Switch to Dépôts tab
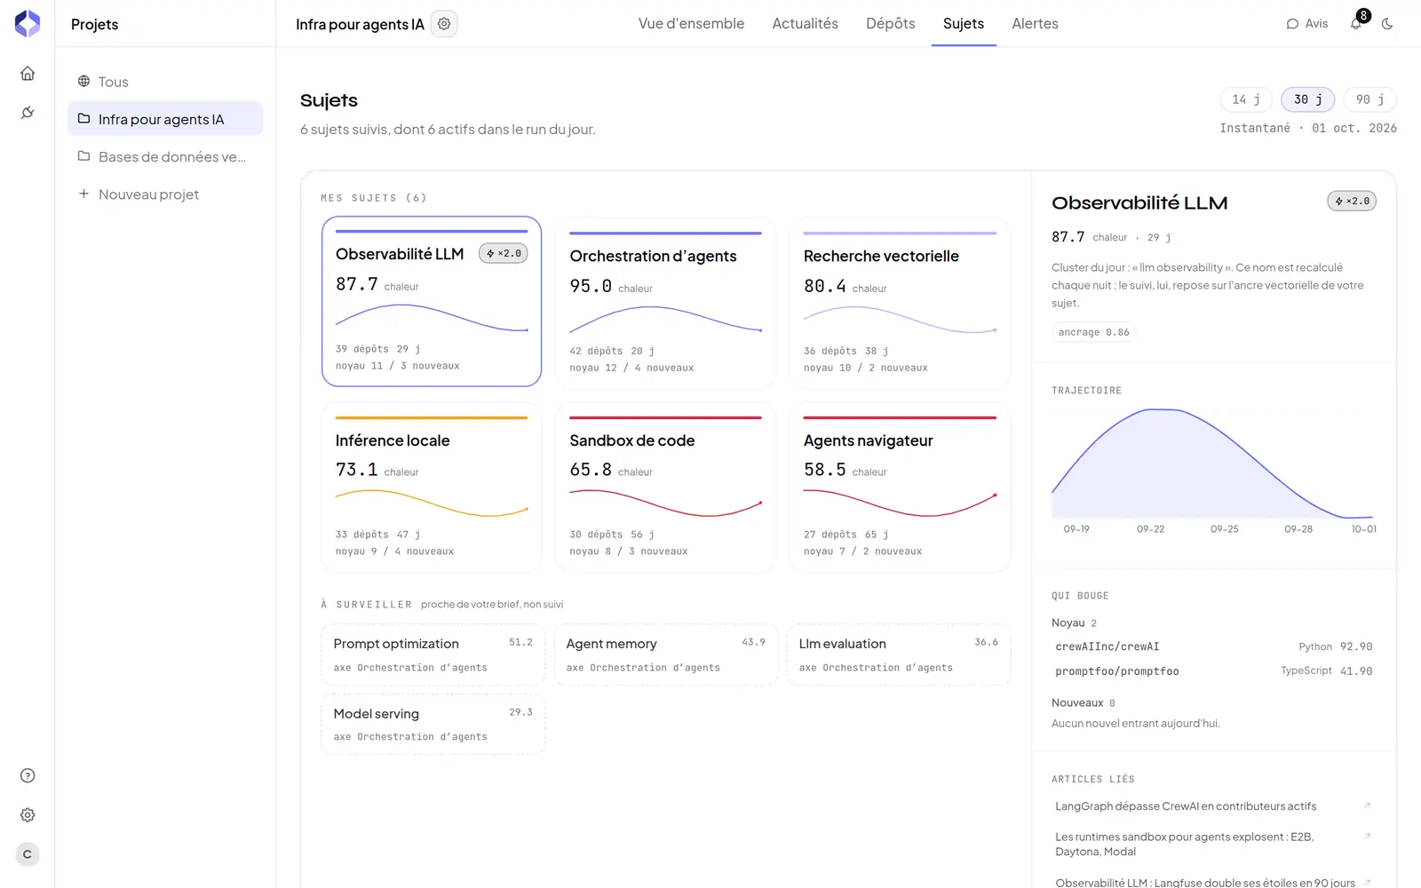The width and height of the screenshot is (1421, 888). 890,24
